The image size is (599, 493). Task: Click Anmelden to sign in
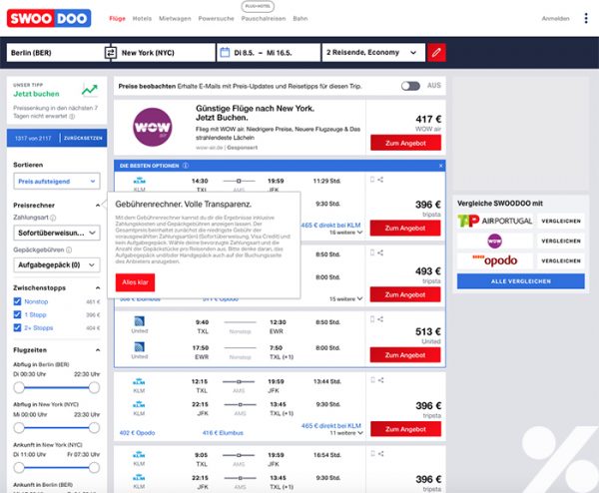(555, 18)
